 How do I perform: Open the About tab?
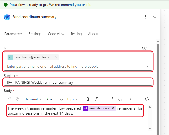pos(93,34)
